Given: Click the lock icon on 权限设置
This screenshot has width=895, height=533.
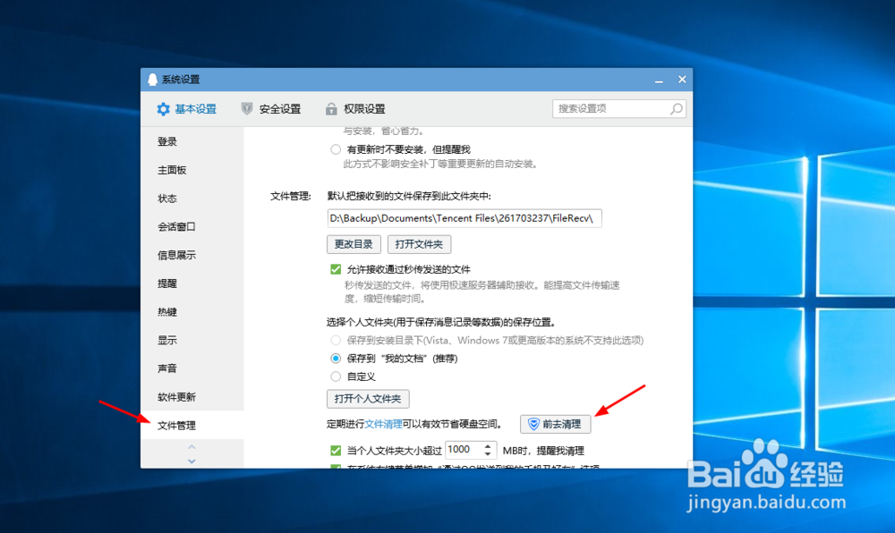Looking at the screenshot, I should [331, 109].
